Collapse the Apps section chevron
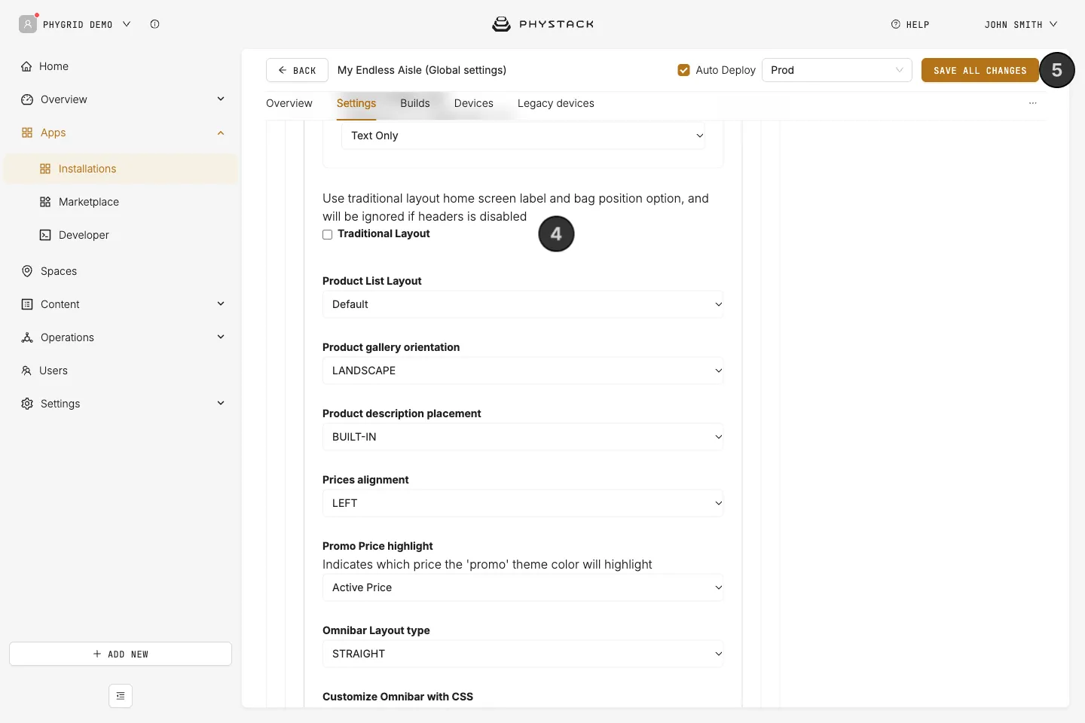The width and height of the screenshot is (1085, 723). coord(221,133)
